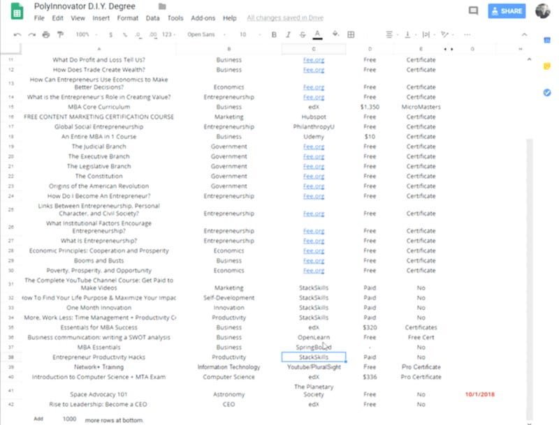559x425 pixels.
Task: Click All changes saved in Drive link
Action: 285,18
